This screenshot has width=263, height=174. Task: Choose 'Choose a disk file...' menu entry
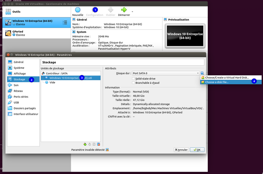click(231, 82)
